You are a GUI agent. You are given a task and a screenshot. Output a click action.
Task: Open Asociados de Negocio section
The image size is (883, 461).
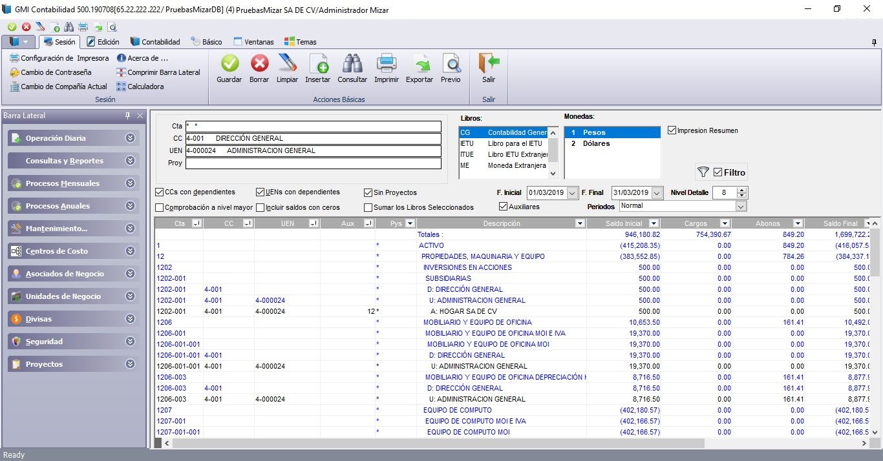click(x=73, y=274)
